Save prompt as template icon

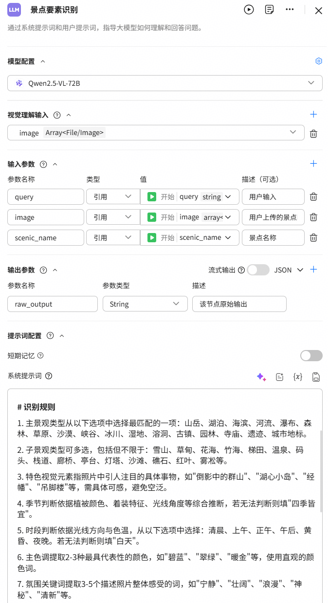[316, 377]
